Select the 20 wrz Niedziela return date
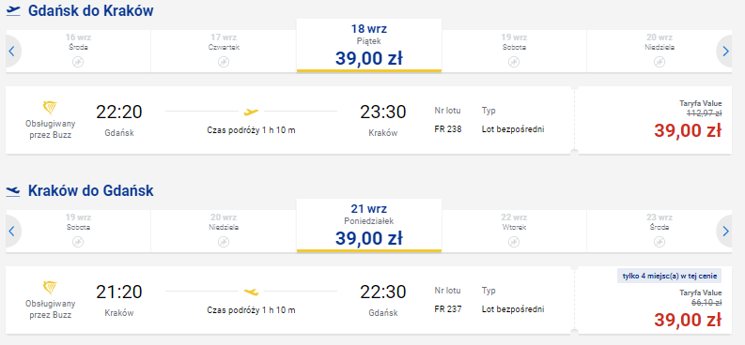This screenshot has width=745, height=345. pyautogui.click(x=224, y=232)
